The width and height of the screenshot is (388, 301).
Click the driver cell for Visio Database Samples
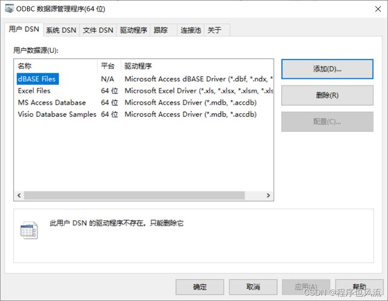point(191,114)
